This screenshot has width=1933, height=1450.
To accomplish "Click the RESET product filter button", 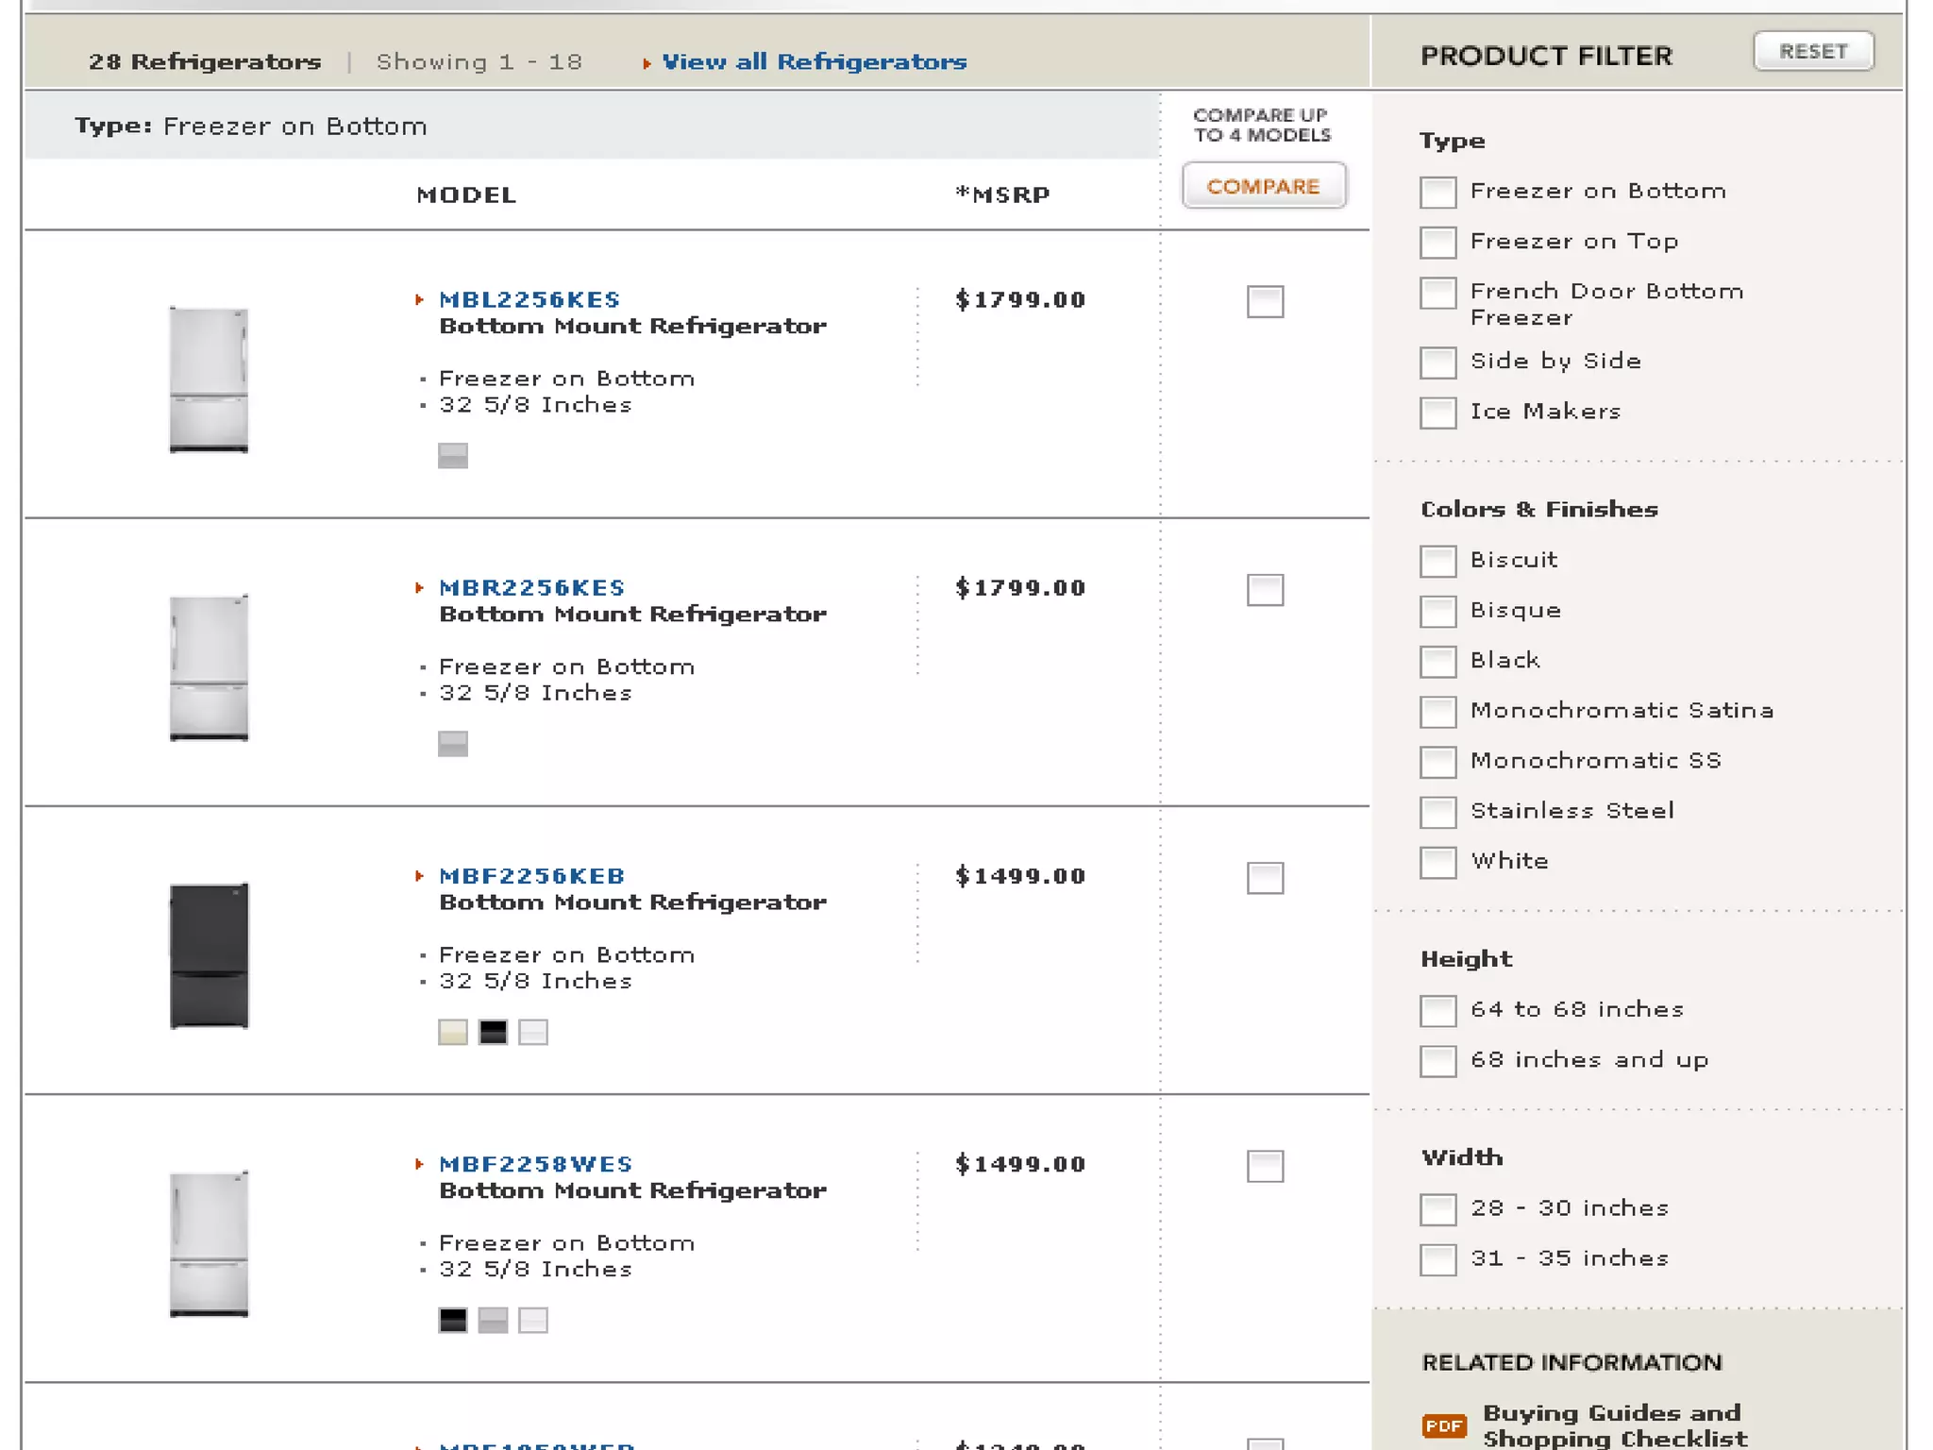I will pyautogui.click(x=1813, y=52).
